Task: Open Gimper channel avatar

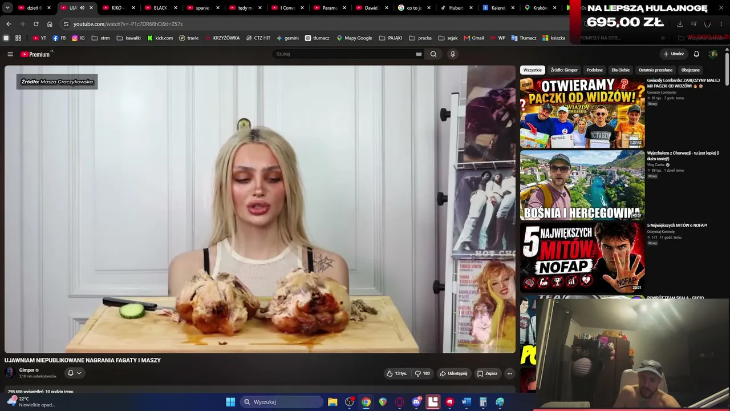Action: pyautogui.click(x=10, y=373)
